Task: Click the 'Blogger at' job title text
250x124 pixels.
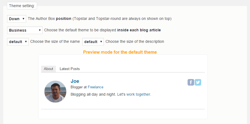Action: point(79,87)
